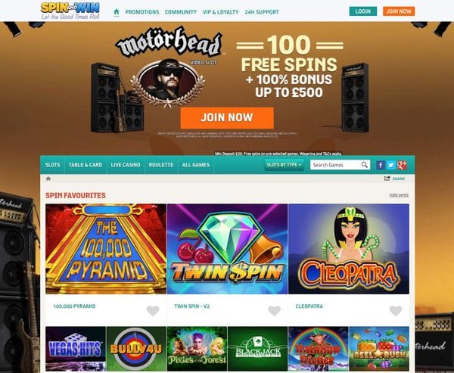
Task: Open the Promotions menu
Action: click(142, 12)
